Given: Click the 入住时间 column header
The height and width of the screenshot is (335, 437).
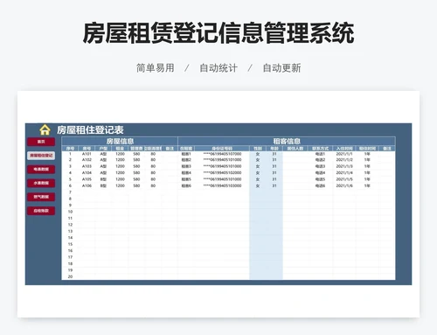Looking at the screenshot, I should click(344, 149).
